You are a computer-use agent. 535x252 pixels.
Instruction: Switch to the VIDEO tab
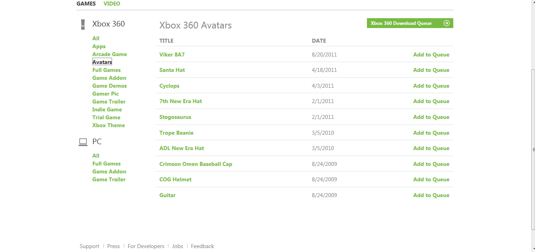click(112, 4)
